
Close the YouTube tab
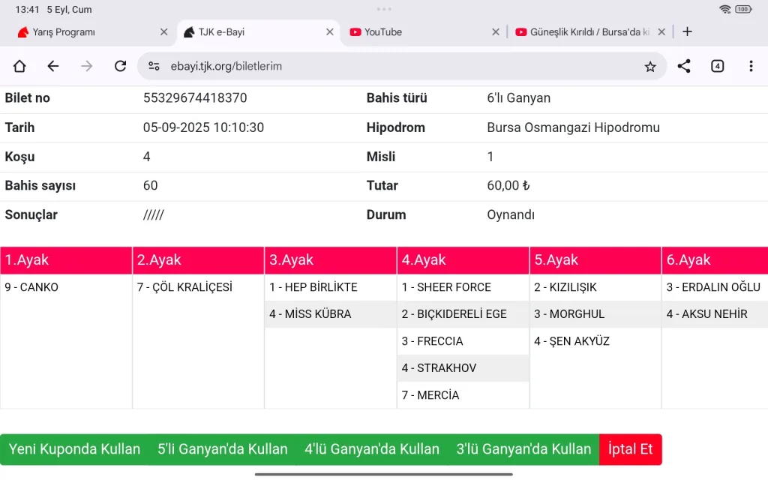496,32
